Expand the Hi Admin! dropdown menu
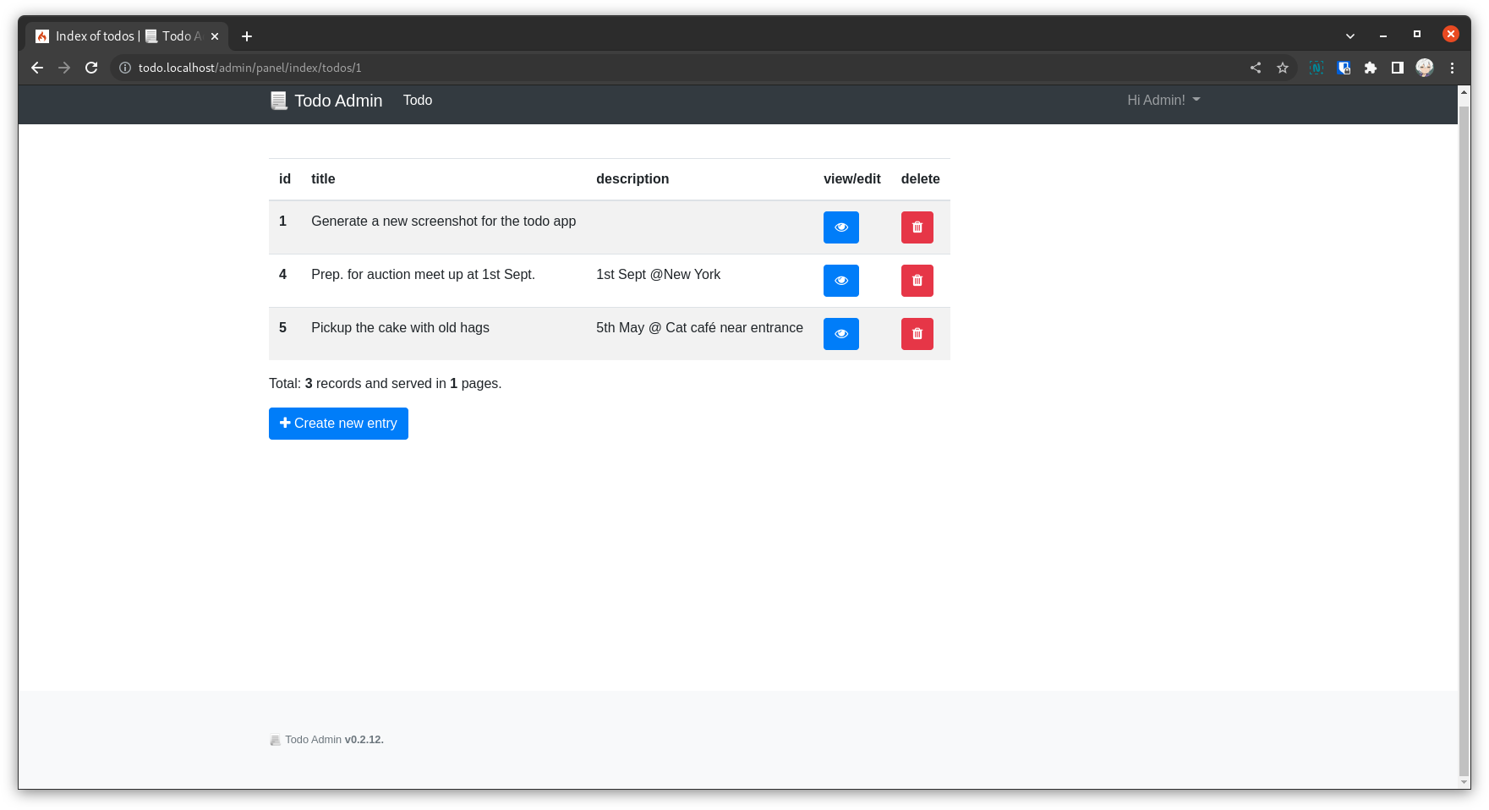 [1163, 100]
